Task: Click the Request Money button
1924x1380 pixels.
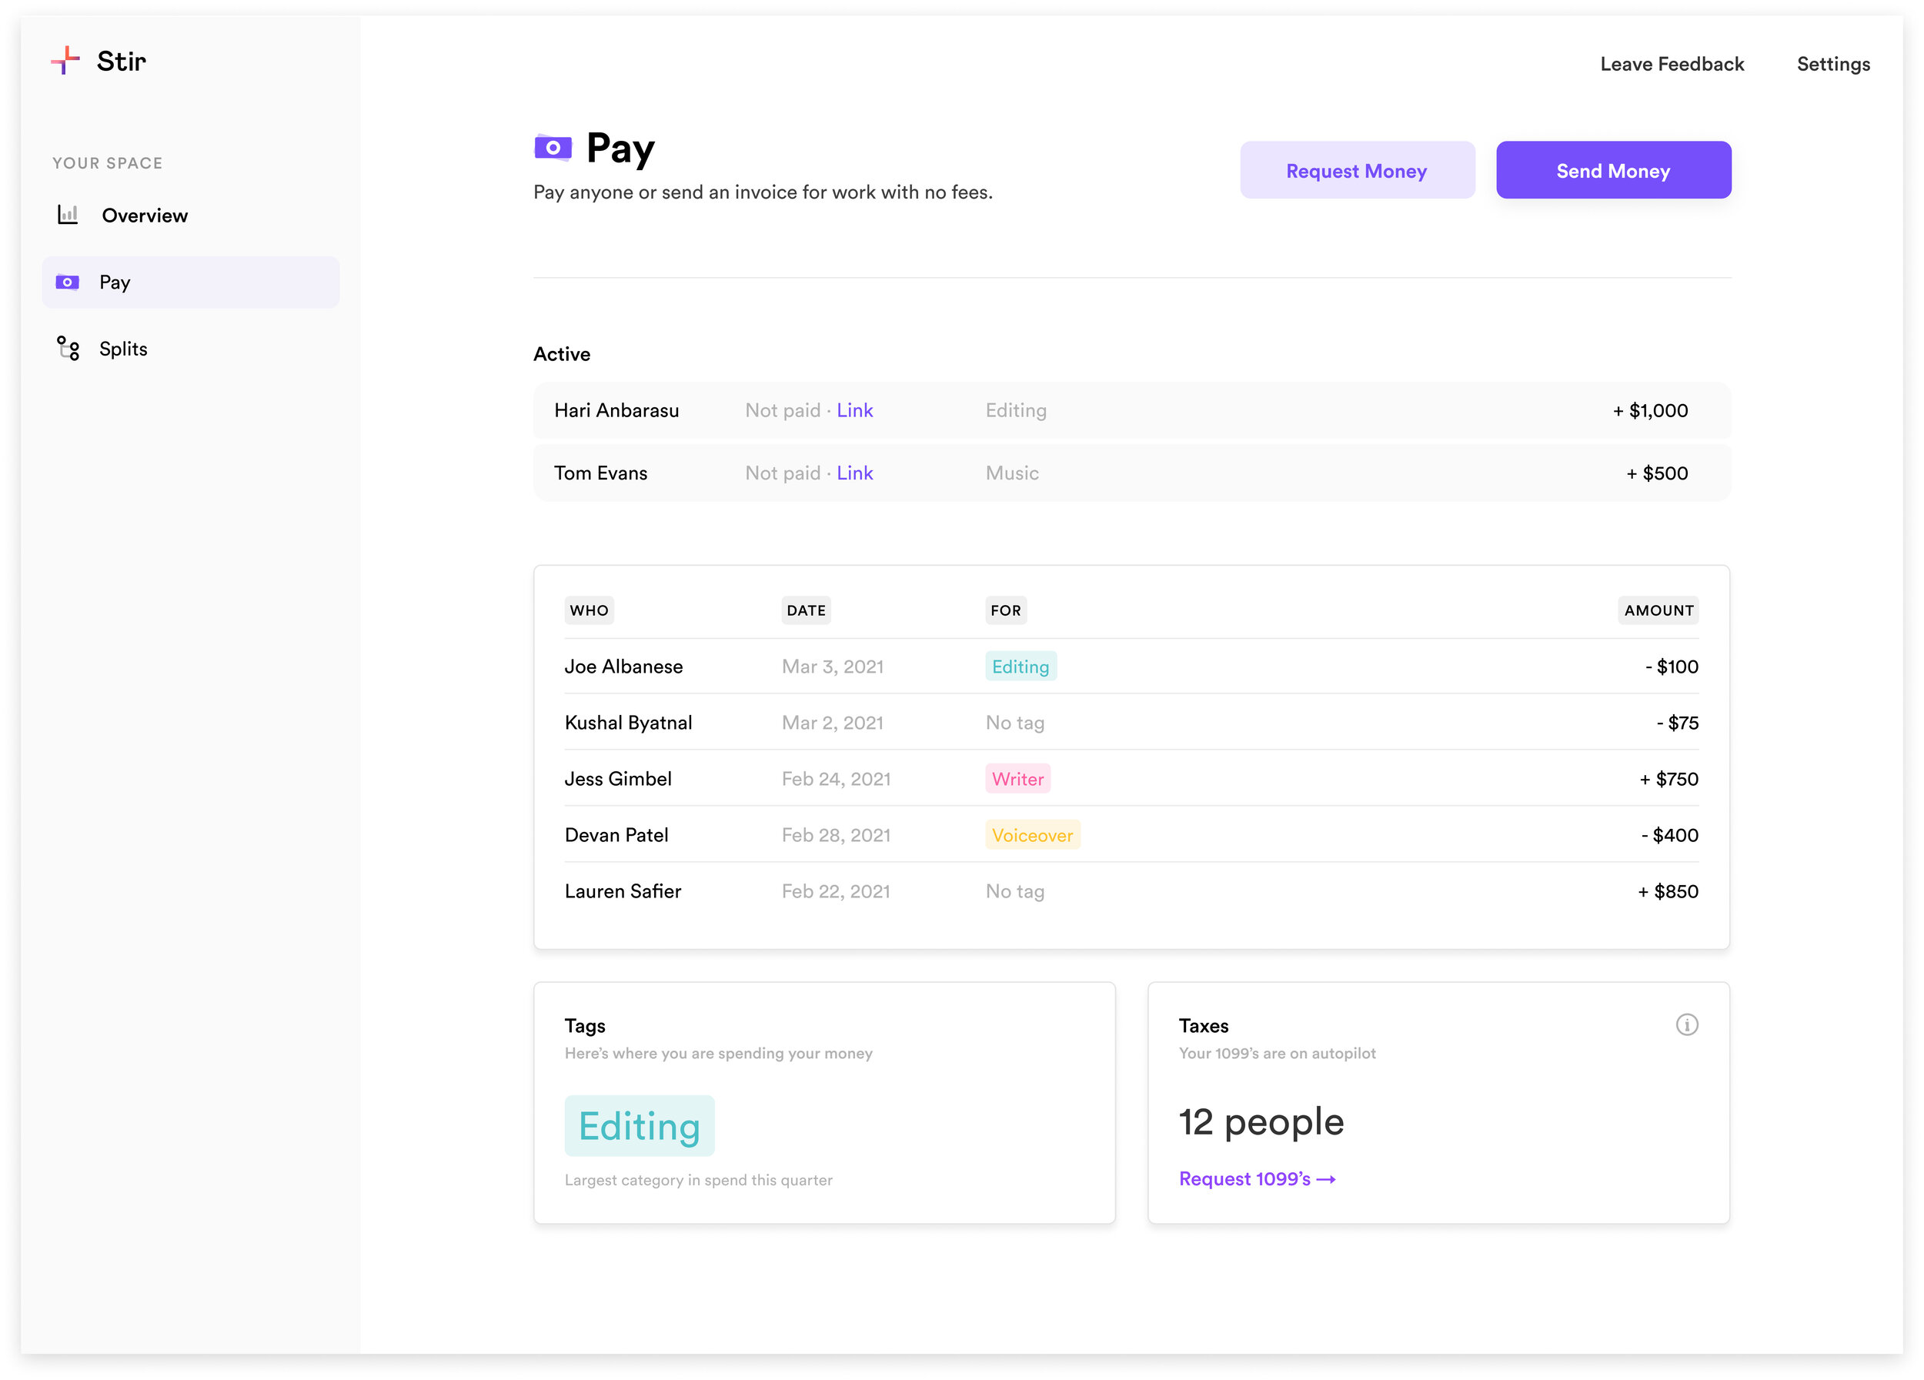Action: point(1358,171)
